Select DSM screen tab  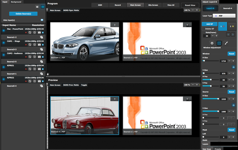click(x=100, y=5)
